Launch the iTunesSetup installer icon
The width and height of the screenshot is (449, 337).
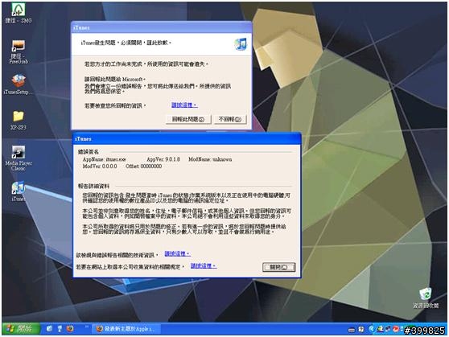pos(19,84)
